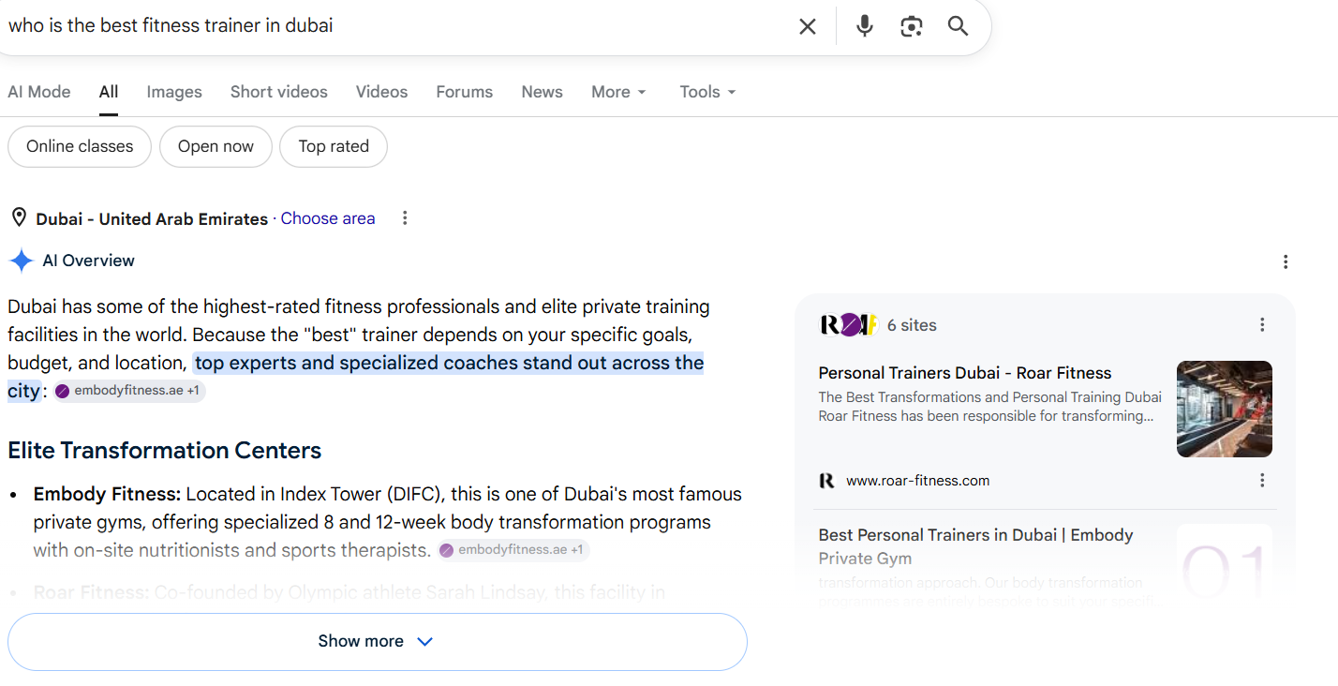
Task: Click the Roar favicon beside www.roar-fitness.com
Action: (x=826, y=481)
